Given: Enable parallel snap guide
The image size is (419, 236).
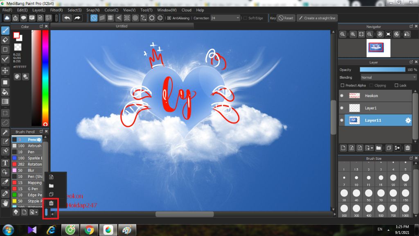Looking at the screenshot, I should (x=102, y=18).
